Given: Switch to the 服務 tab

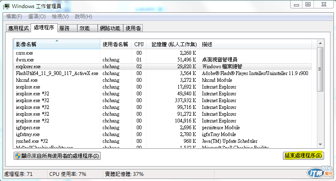Looking at the screenshot, I should tap(67, 28).
